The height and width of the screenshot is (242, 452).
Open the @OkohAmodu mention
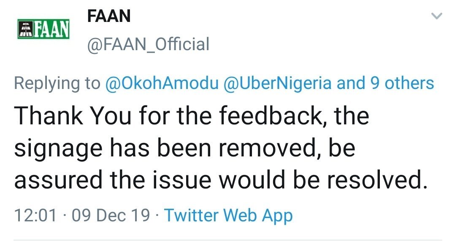(x=161, y=83)
